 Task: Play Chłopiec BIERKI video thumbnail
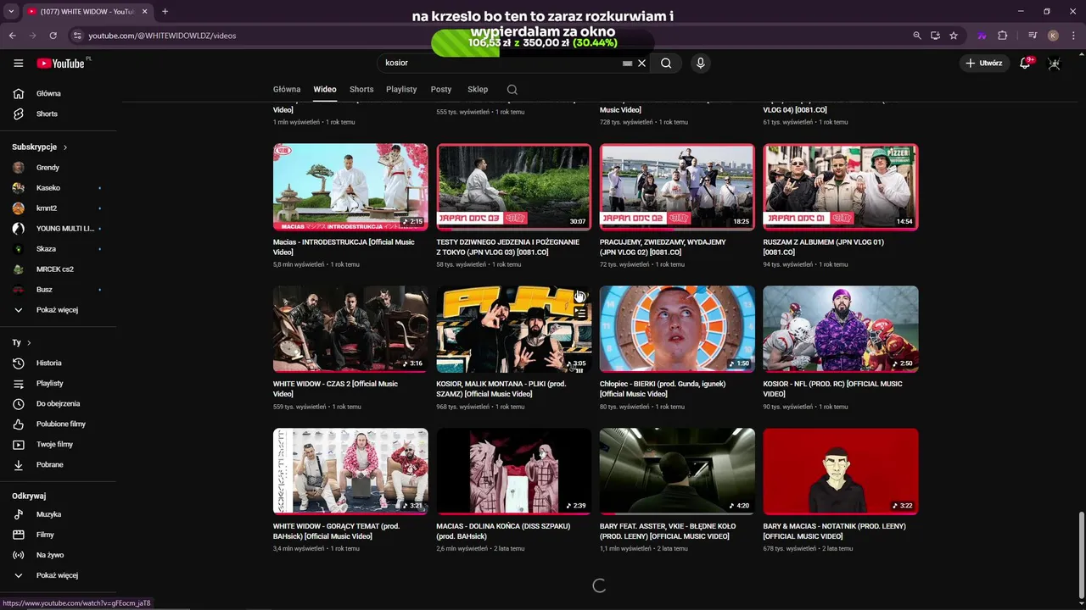point(677,329)
